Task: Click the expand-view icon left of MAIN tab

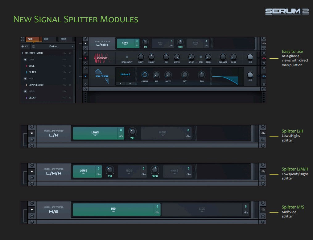Action: coord(23,39)
